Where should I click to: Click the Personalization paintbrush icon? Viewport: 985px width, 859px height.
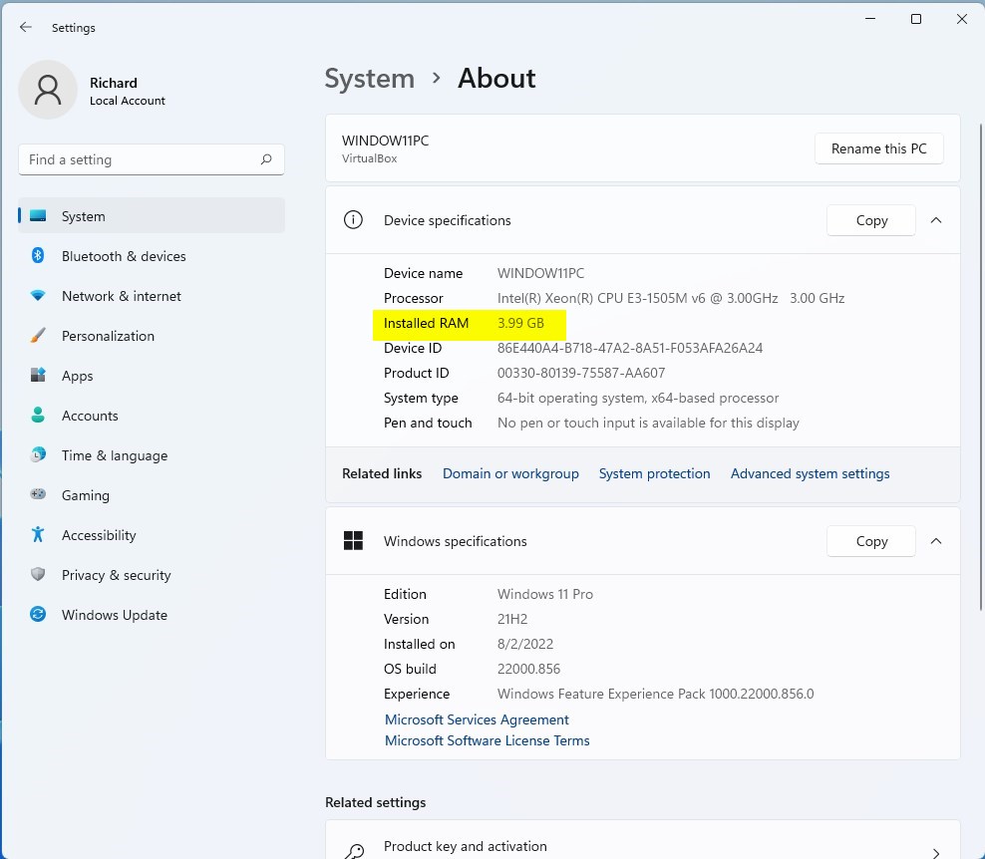[38, 336]
